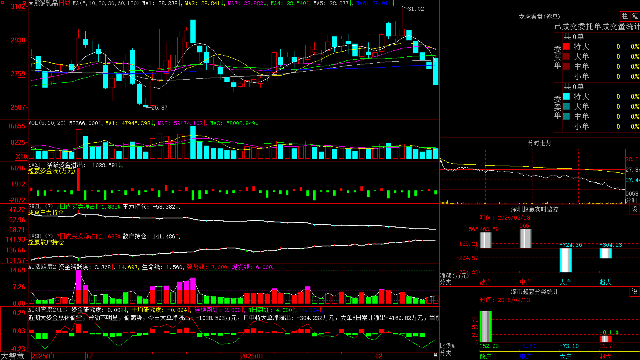Click the 超赢主力持仓 label

pyautogui.click(x=46, y=212)
